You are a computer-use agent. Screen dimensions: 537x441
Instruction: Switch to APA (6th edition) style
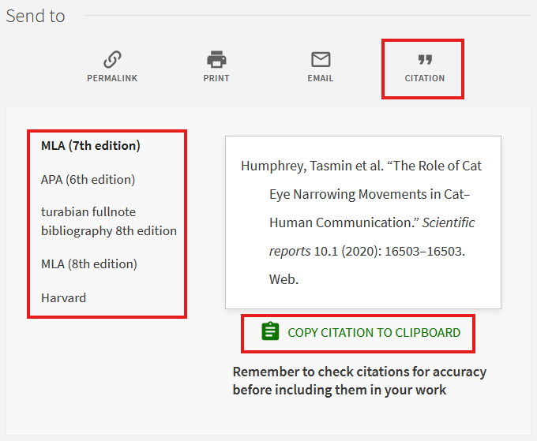(88, 180)
